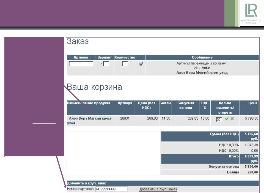The width and height of the screenshot is (264, 193).
Task: Click the Ваша корзина heading
Action: pyautogui.click(x=94, y=87)
